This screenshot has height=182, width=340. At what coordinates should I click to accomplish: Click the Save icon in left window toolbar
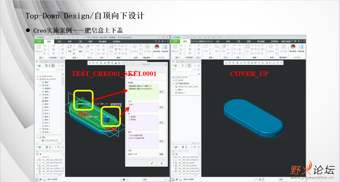point(55,37)
